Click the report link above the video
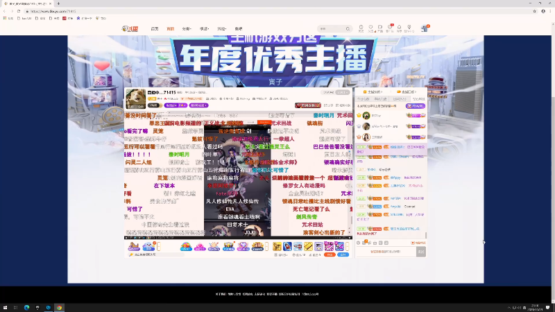 (343, 105)
